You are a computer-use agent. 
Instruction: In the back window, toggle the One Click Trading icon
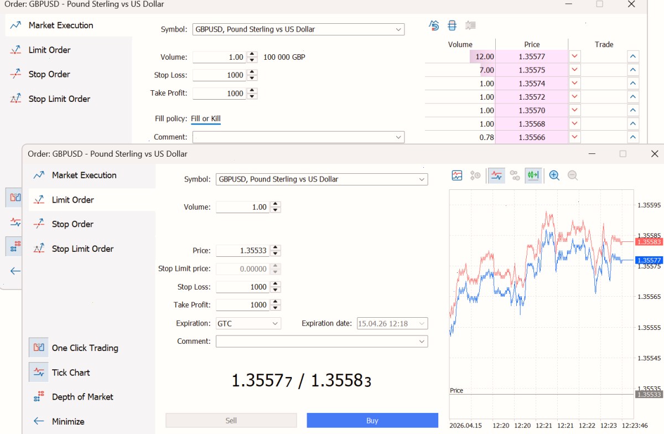pyautogui.click(x=15, y=197)
